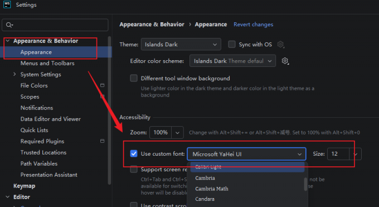Open Menus and Toolbars settings page

47,63
